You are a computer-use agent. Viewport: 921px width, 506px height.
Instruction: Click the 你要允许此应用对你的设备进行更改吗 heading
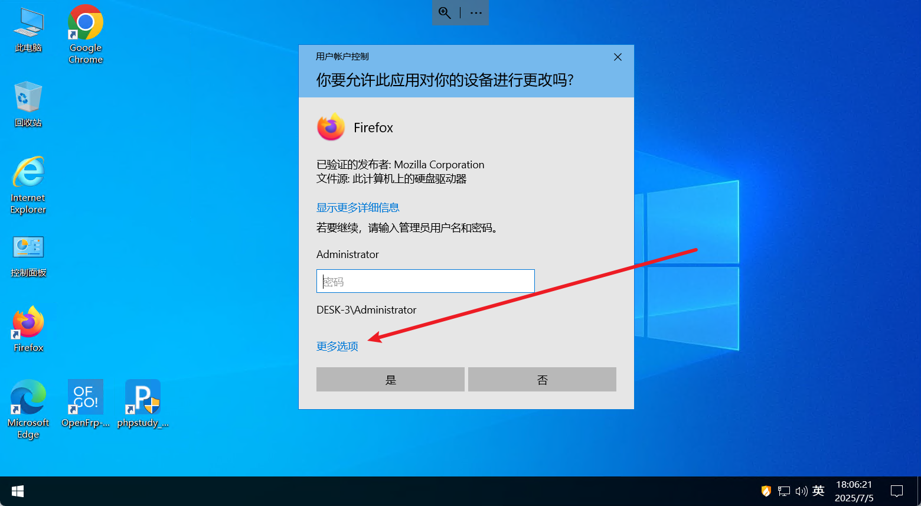tap(445, 80)
